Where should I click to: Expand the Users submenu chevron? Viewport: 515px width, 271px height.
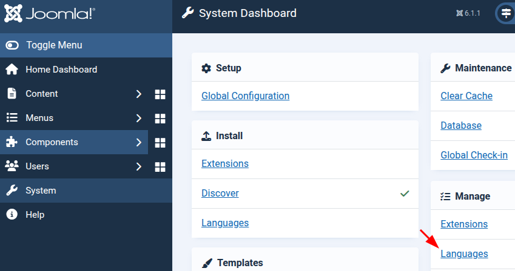point(139,167)
